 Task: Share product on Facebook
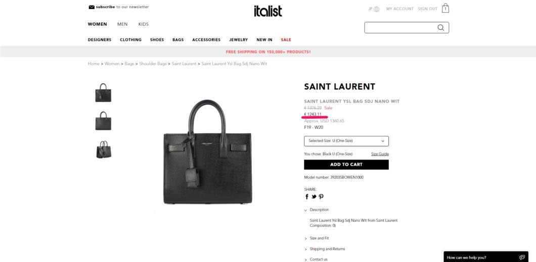coord(306,196)
